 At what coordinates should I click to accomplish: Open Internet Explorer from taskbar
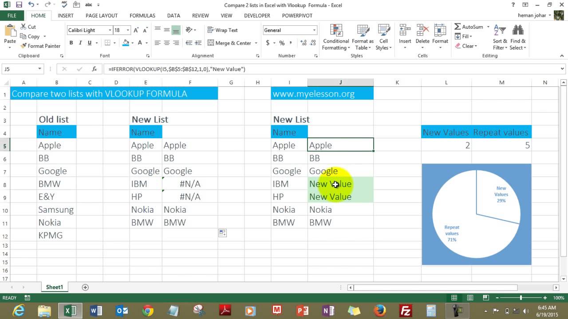click(19, 311)
